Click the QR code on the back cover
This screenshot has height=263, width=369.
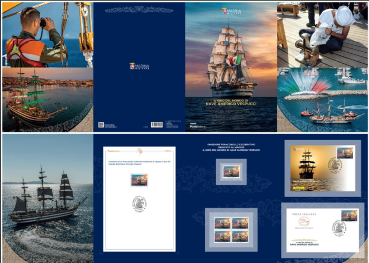click(x=101, y=124)
